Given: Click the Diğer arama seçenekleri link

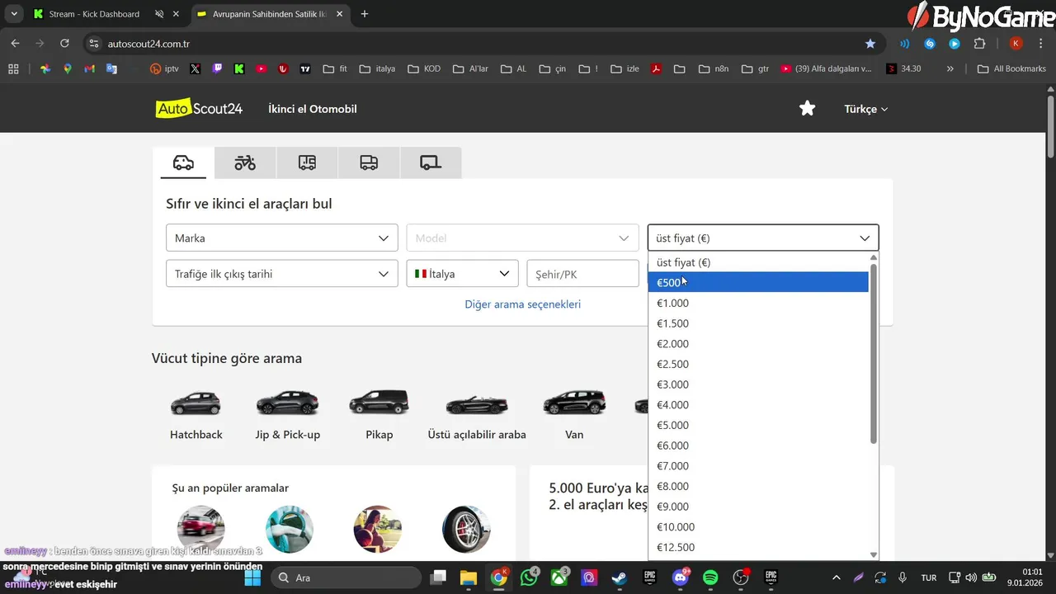Looking at the screenshot, I should 523,304.
